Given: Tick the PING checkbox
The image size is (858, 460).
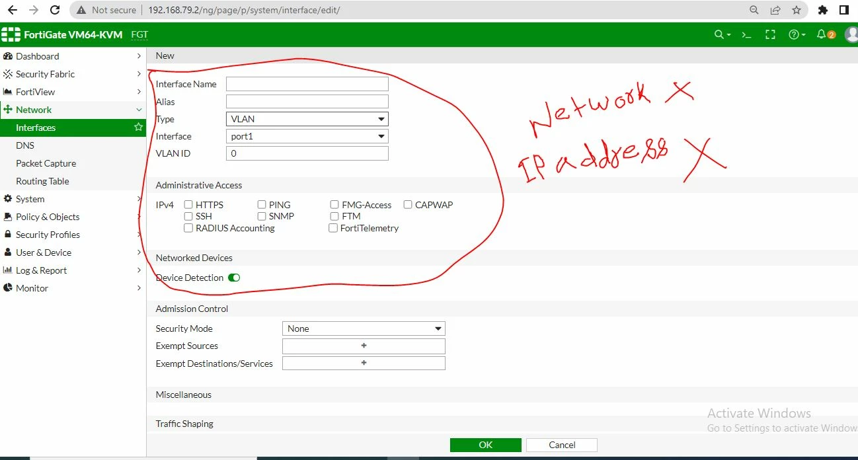Looking at the screenshot, I should (262, 205).
